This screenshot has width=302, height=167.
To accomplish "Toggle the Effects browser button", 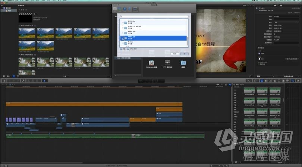I will (262, 81).
